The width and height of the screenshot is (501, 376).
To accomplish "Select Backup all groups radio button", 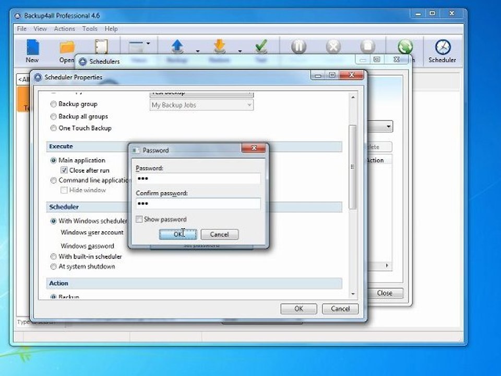I will (53, 116).
